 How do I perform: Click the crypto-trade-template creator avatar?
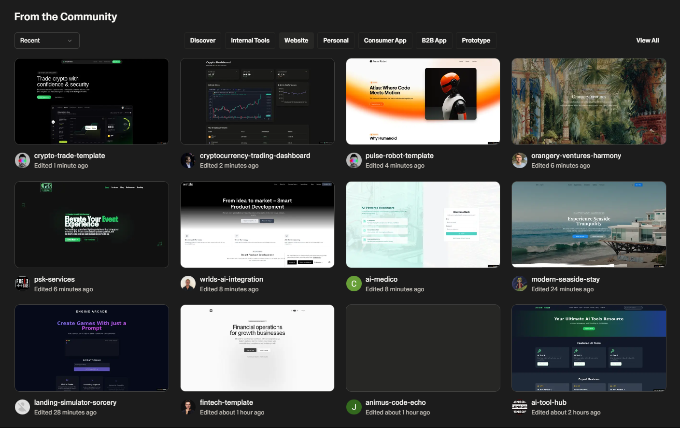pyautogui.click(x=22, y=160)
